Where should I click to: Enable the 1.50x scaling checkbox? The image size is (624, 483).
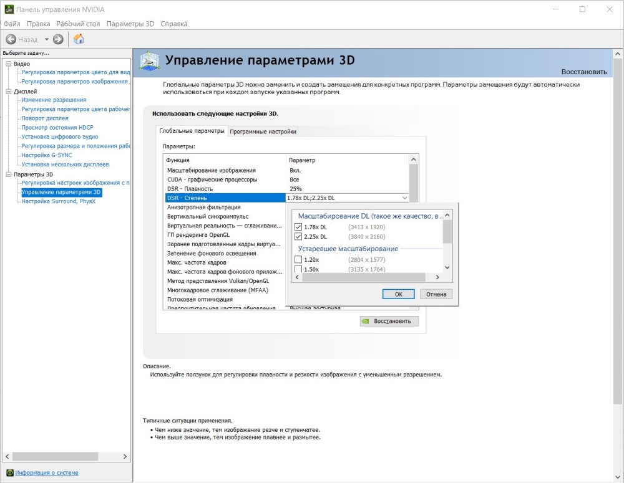[298, 269]
